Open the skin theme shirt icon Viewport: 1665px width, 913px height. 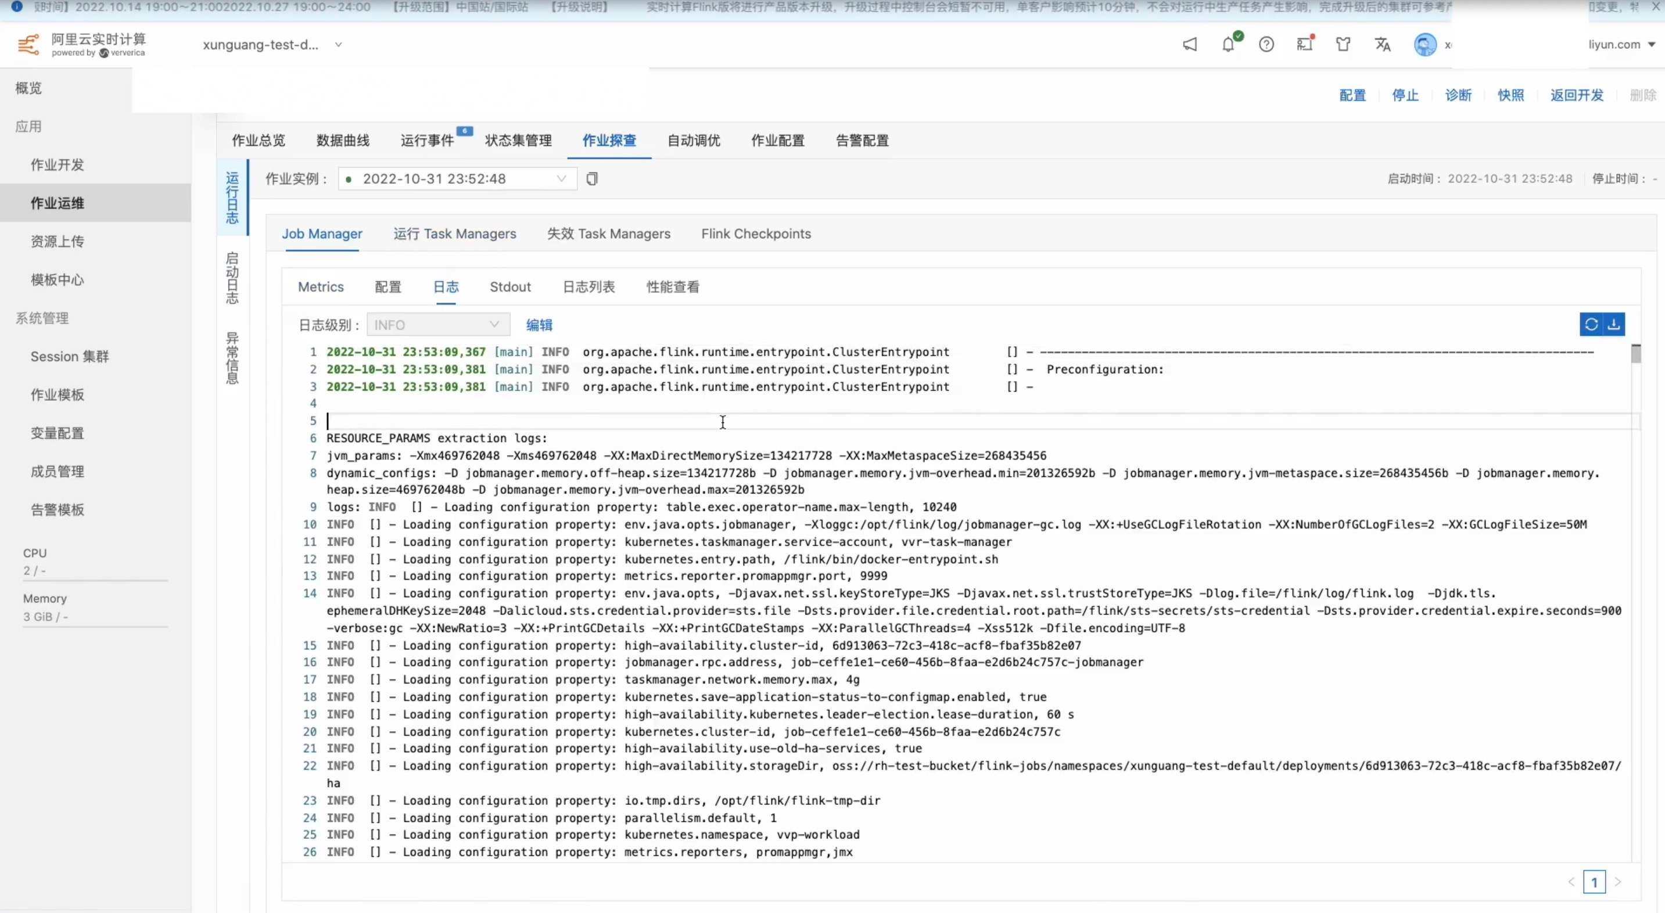pos(1343,45)
